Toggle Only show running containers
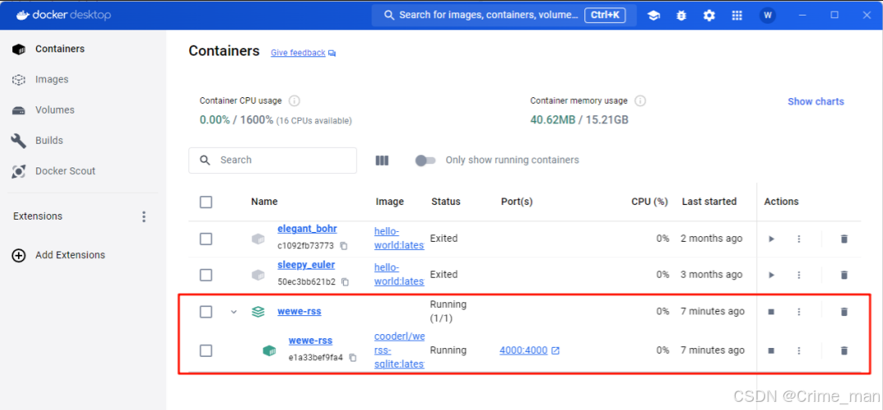This screenshot has height=410, width=883. [426, 161]
